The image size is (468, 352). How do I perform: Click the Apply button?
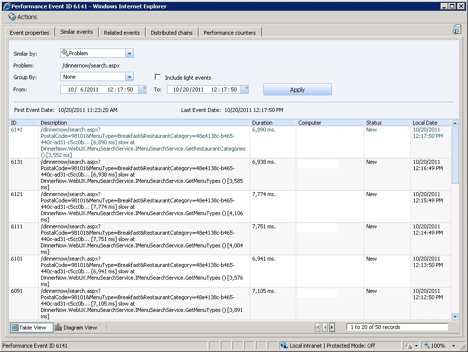pos(297,89)
